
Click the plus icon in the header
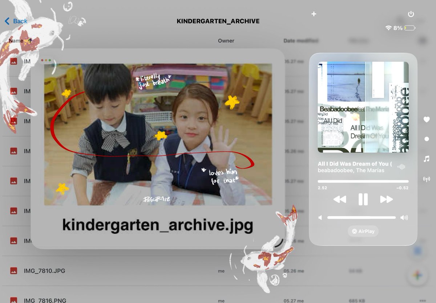point(314,14)
